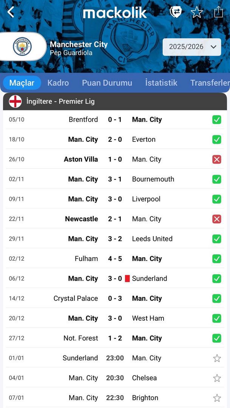Open the Fulham 4 - 5 Man. City match
Image resolution: width=230 pixels, height=408 pixels.
(x=115, y=259)
